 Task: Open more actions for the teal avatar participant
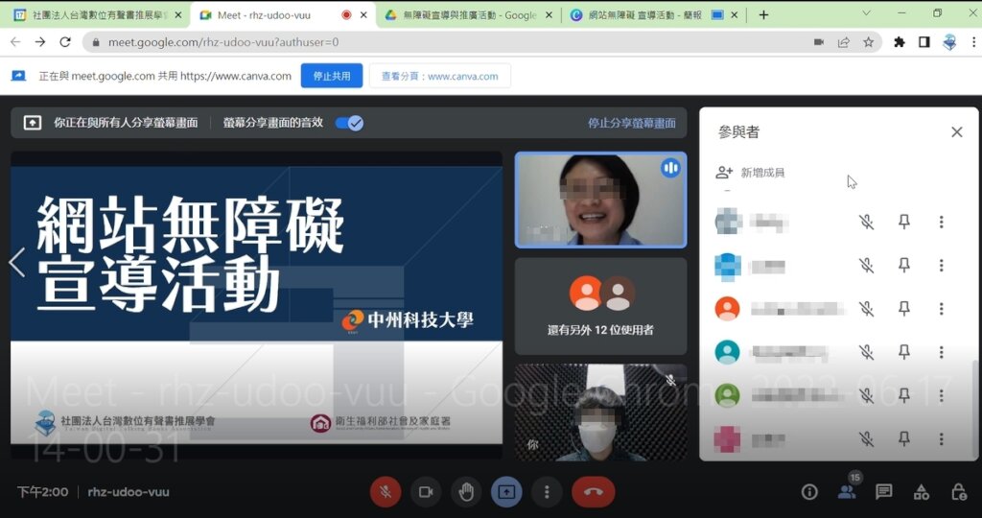[x=941, y=352]
